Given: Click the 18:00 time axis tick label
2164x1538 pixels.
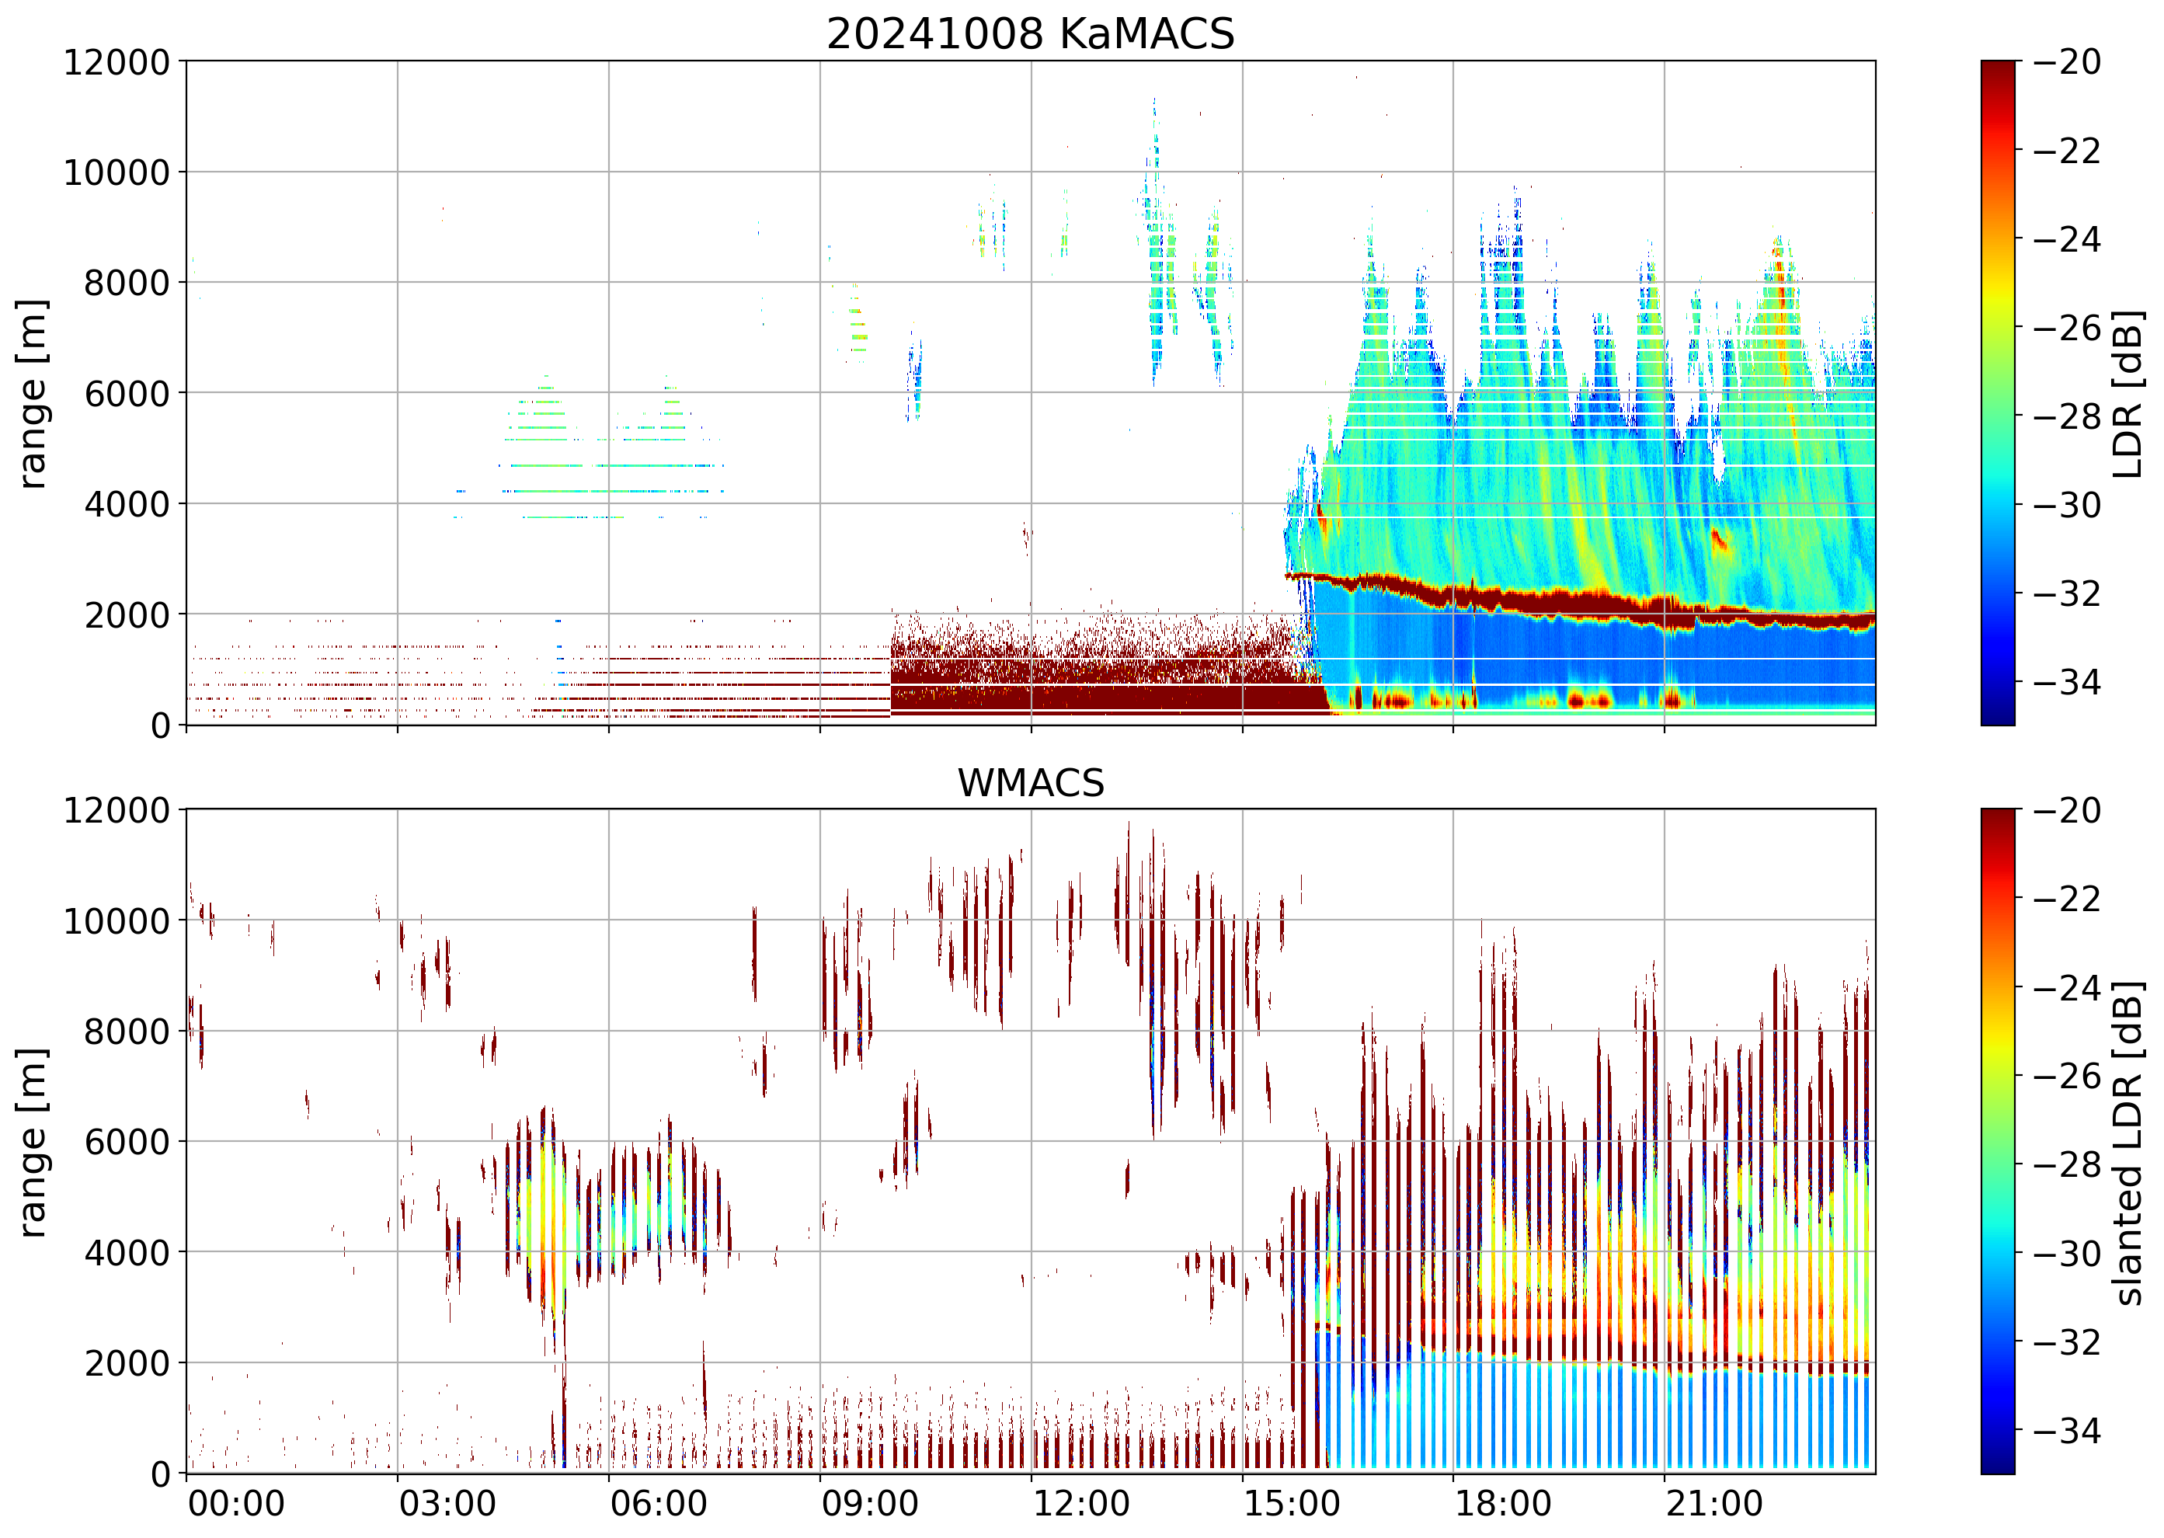Looking at the screenshot, I should tap(1503, 1504).
